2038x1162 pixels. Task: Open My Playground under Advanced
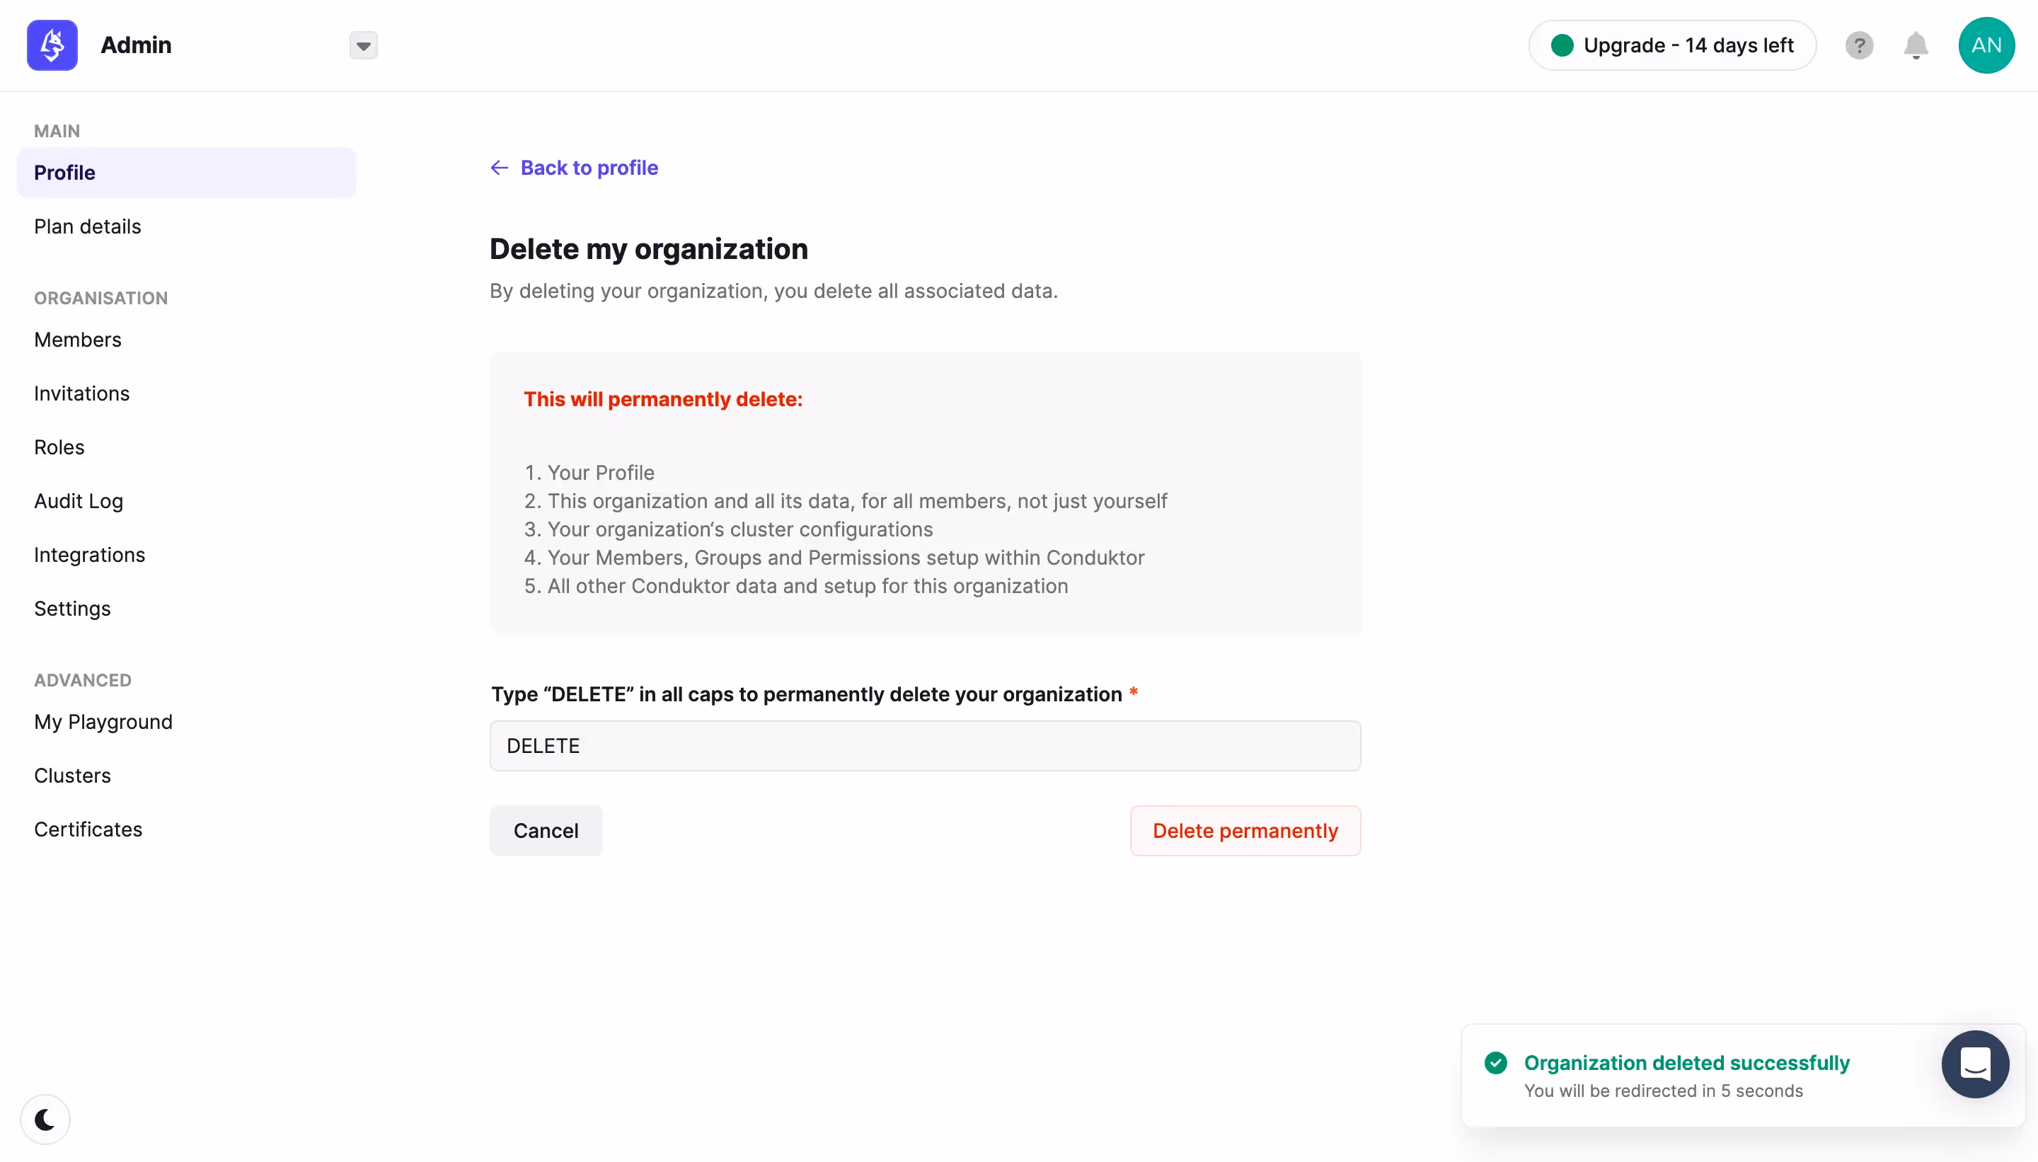click(104, 723)
